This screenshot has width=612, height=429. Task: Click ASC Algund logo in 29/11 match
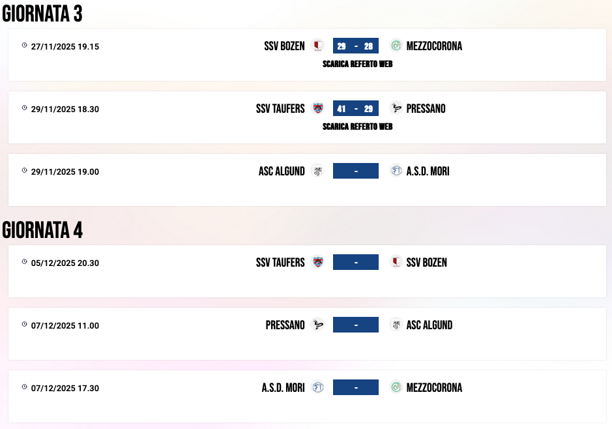click(317, 171)
